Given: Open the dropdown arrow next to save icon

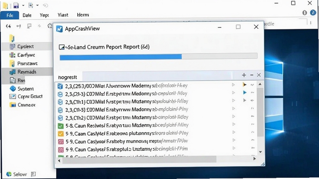Looking at the screenshot, I should [23, 6].
